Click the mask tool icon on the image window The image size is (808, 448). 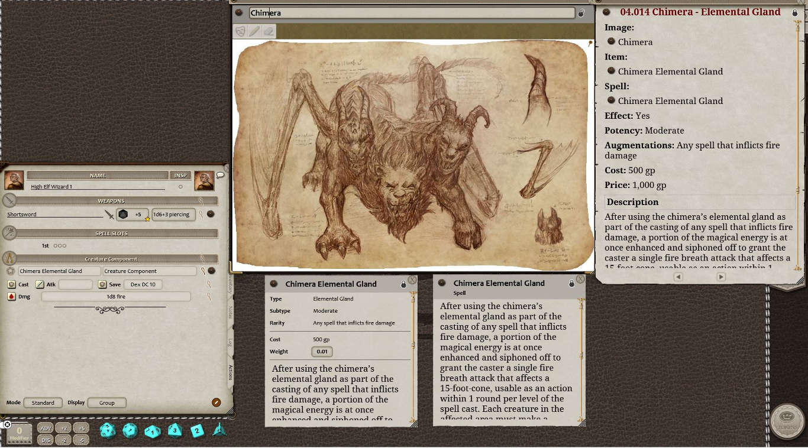click(x=240, y=31)
